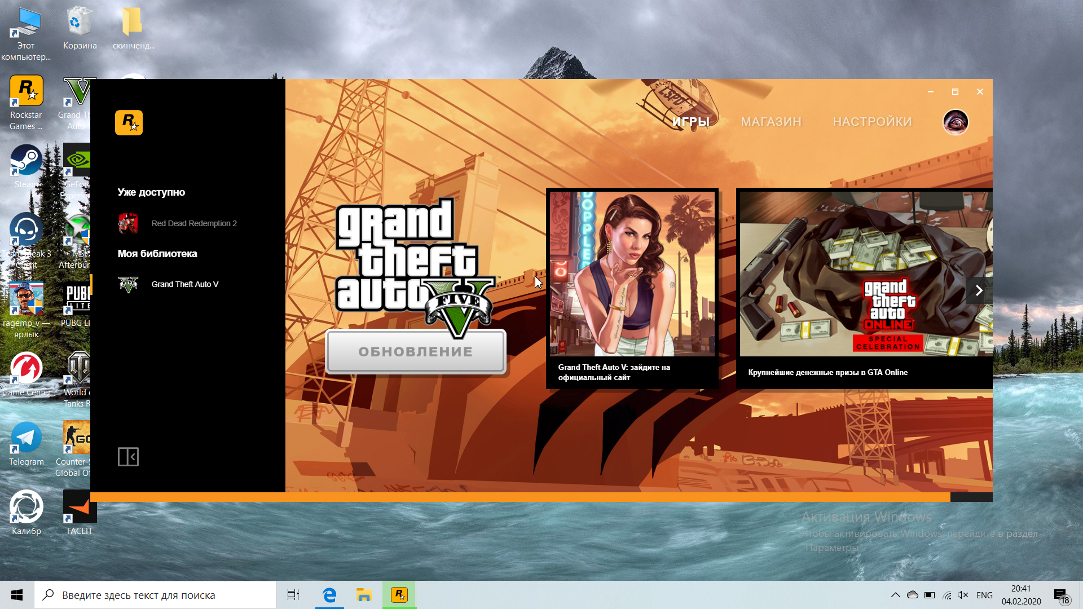Open the notification center icon
The height and width of the screenshot is (609, 1083).
tap(1062, 595)
